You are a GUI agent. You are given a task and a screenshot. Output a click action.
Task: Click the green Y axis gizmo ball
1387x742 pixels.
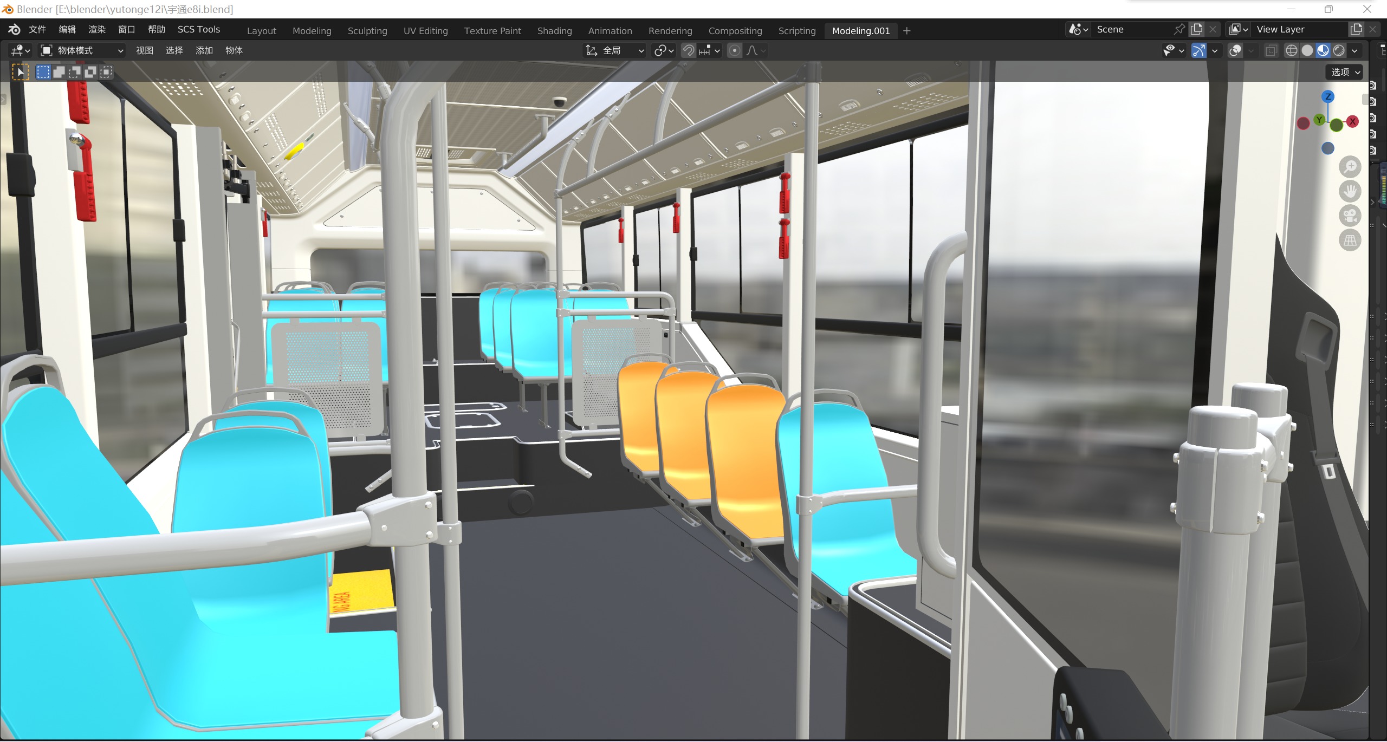coord(1319,120)
